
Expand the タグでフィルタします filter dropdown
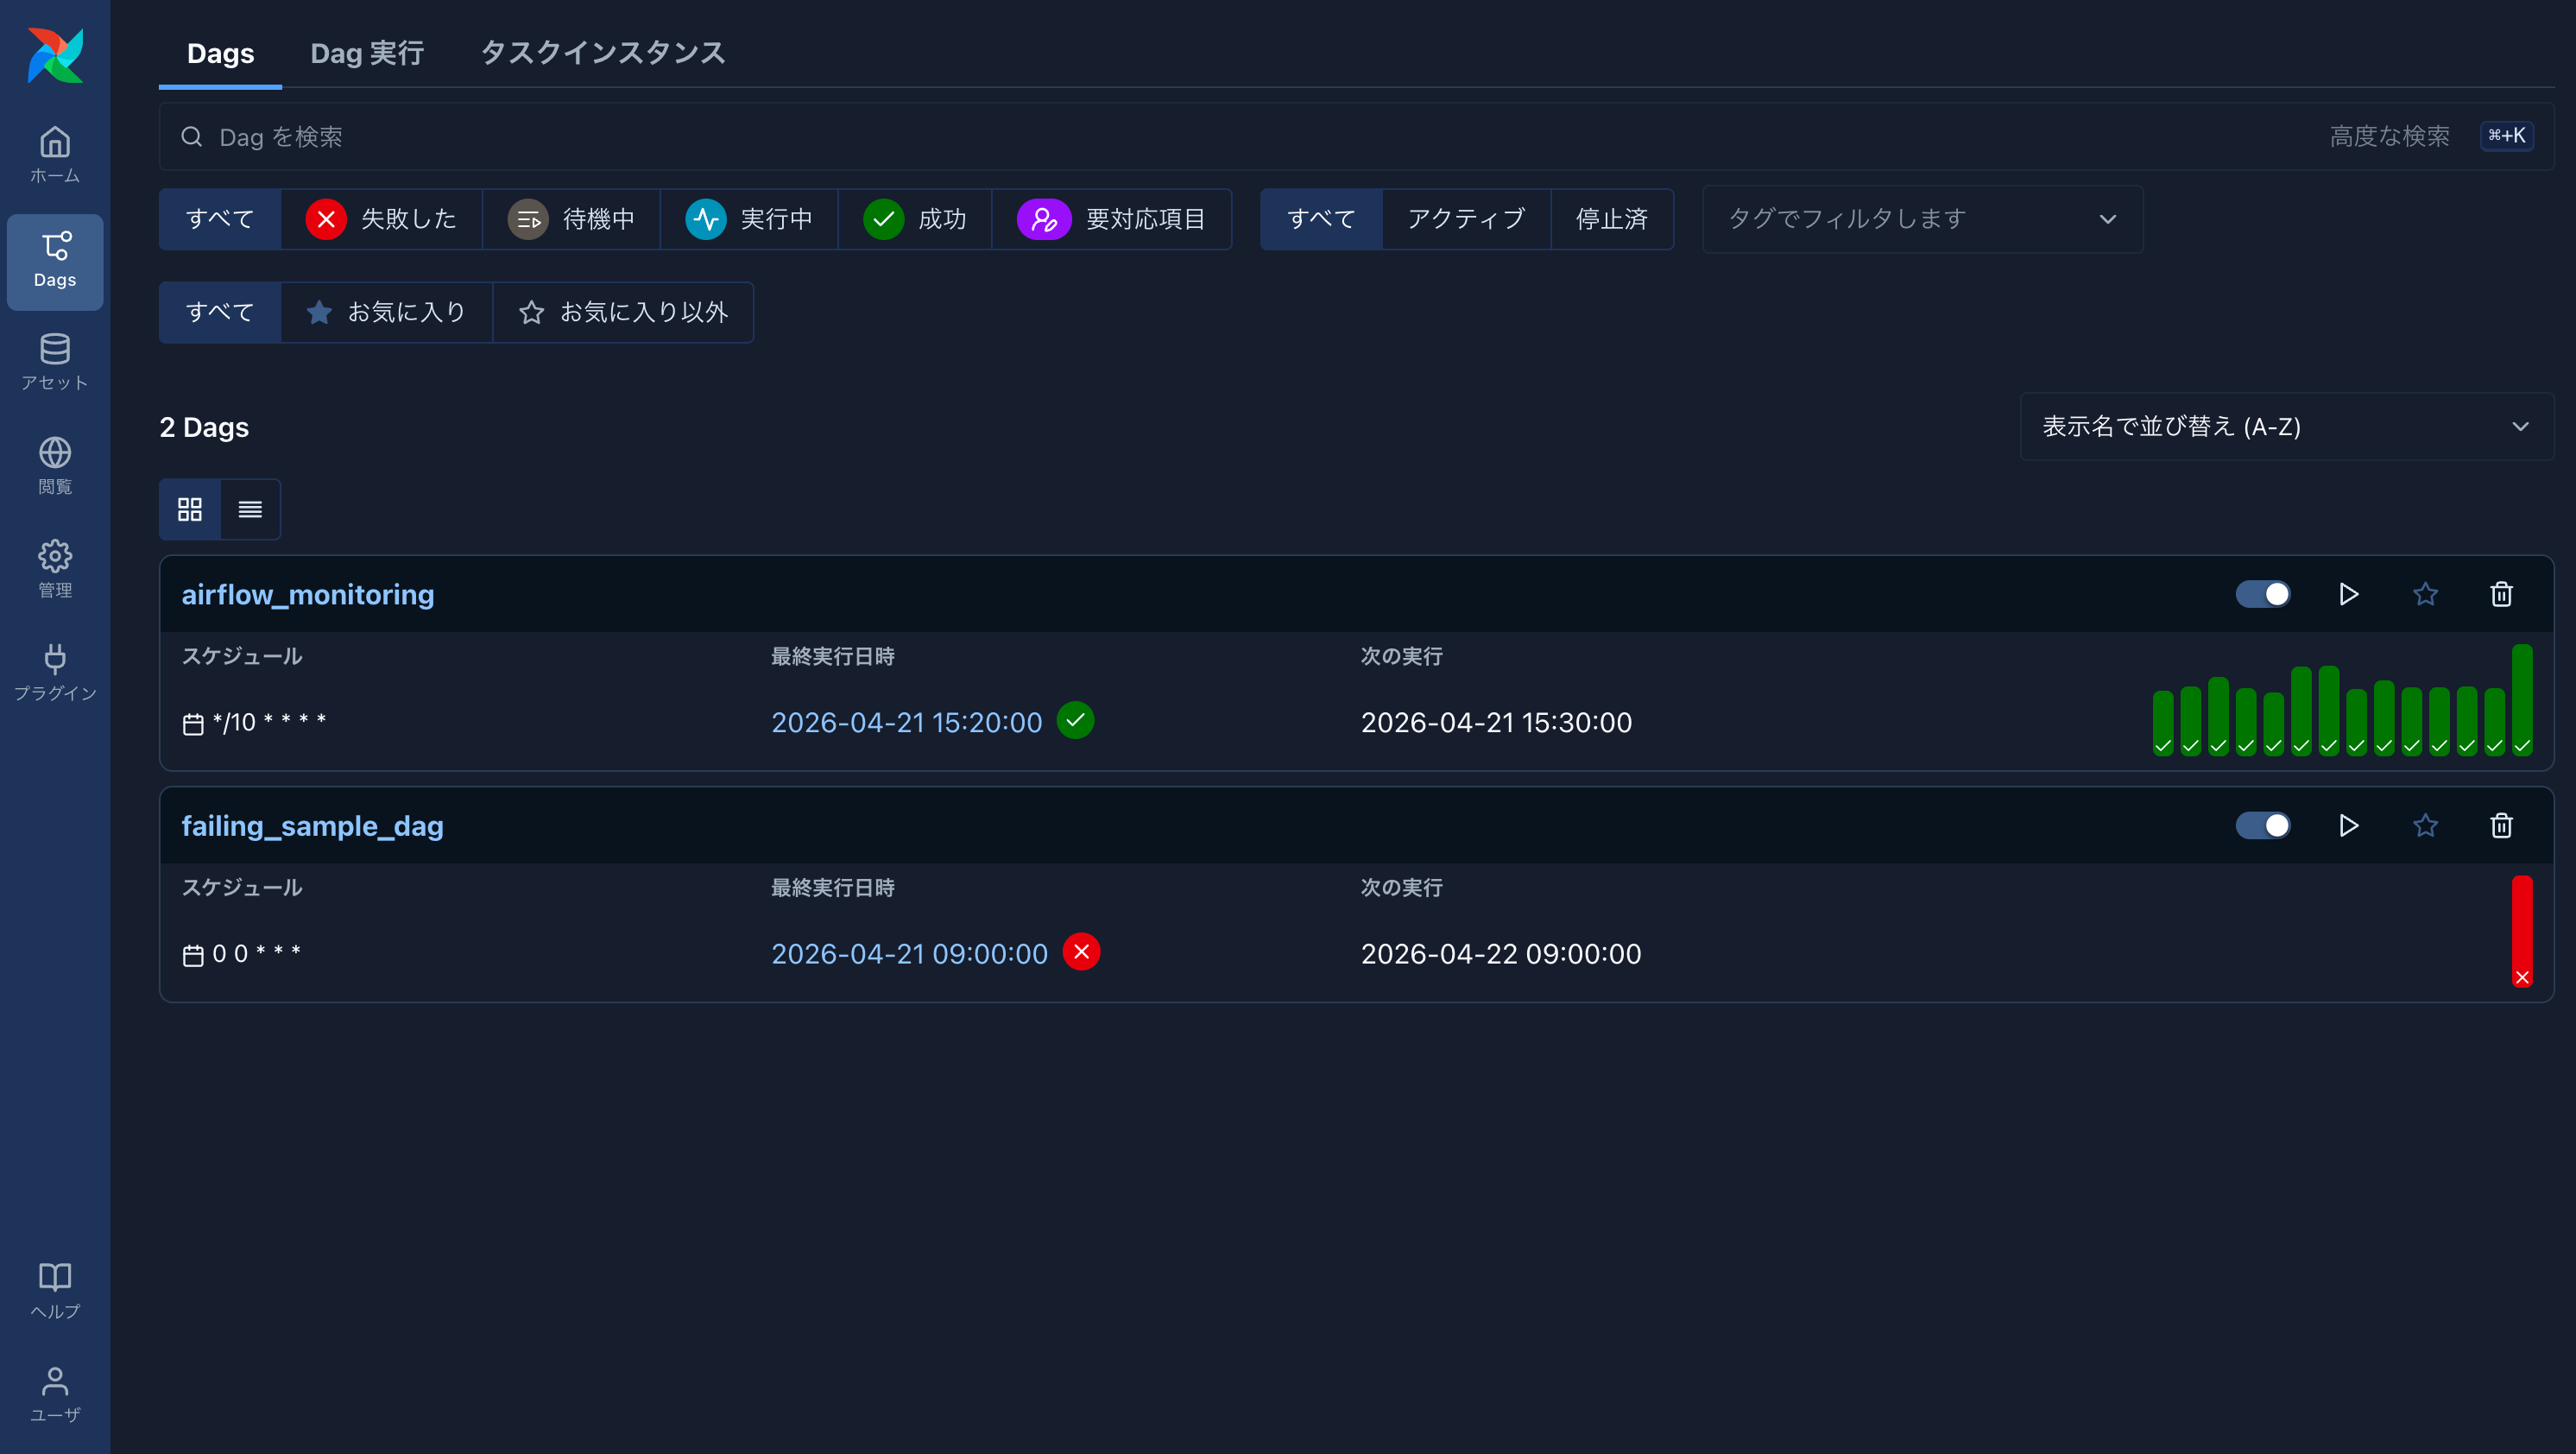point(1921,219)
